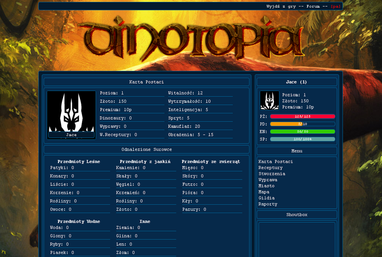Click the Poziom: 1 stat in Karta Postaci
382x257 pixels.
coord(132,93)
